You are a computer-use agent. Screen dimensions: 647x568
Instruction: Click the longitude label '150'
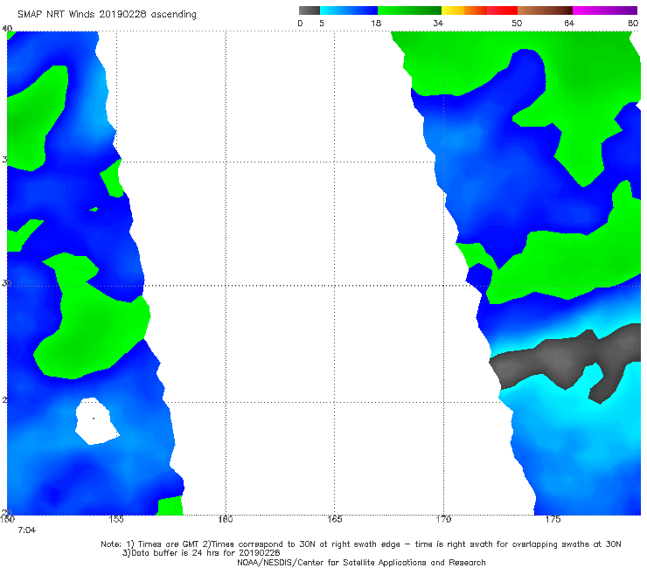(7, 519)
